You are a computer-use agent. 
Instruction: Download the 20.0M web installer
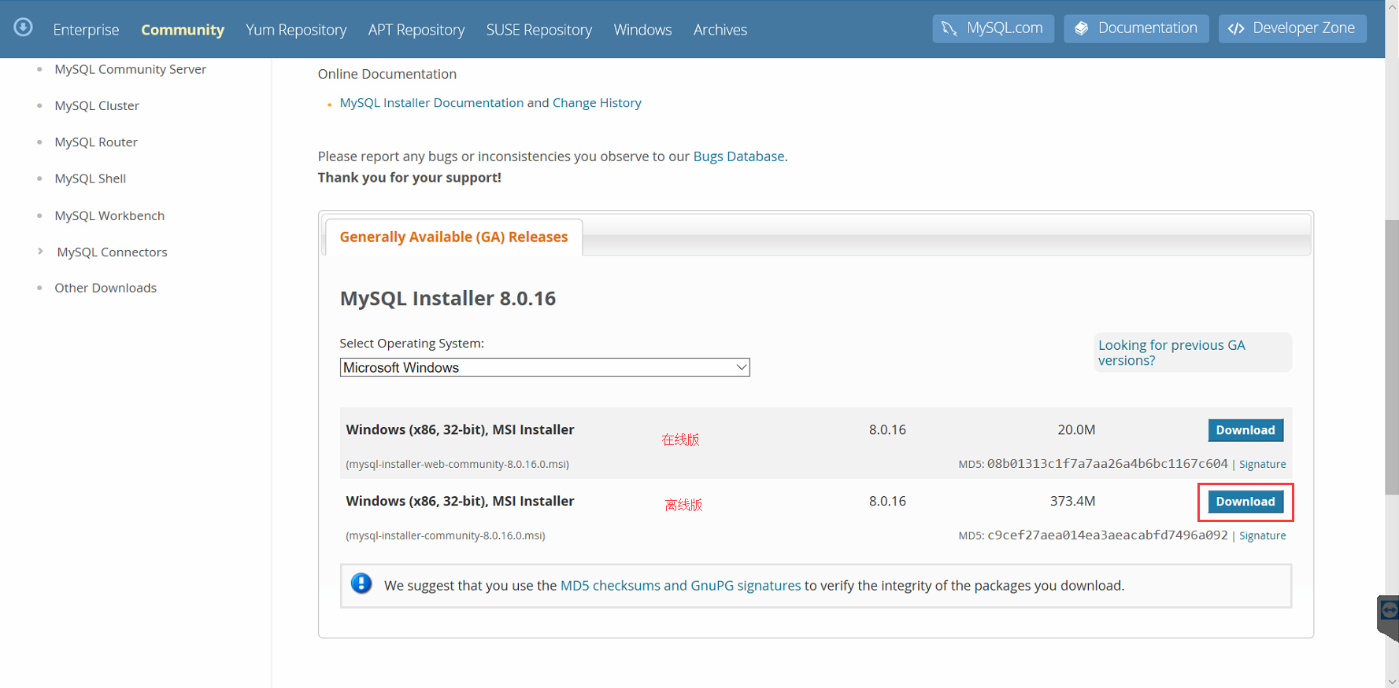(1245, 430)
